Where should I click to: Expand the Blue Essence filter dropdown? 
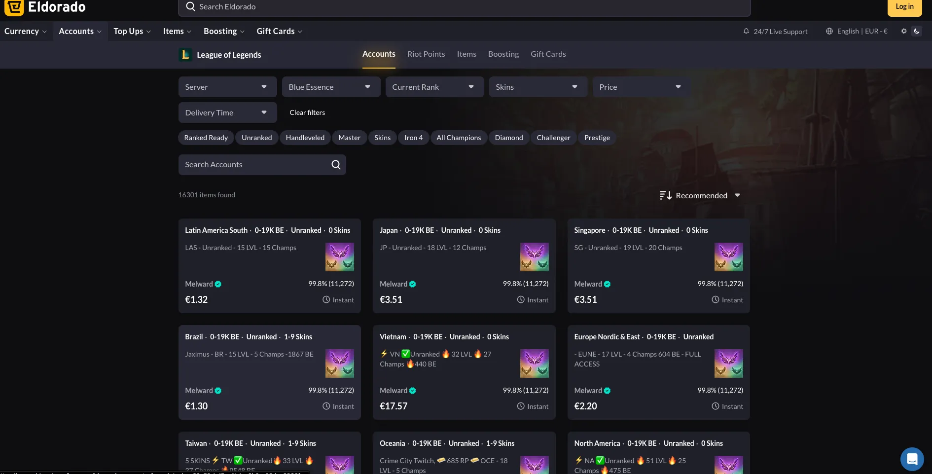(x=331, y=87)
